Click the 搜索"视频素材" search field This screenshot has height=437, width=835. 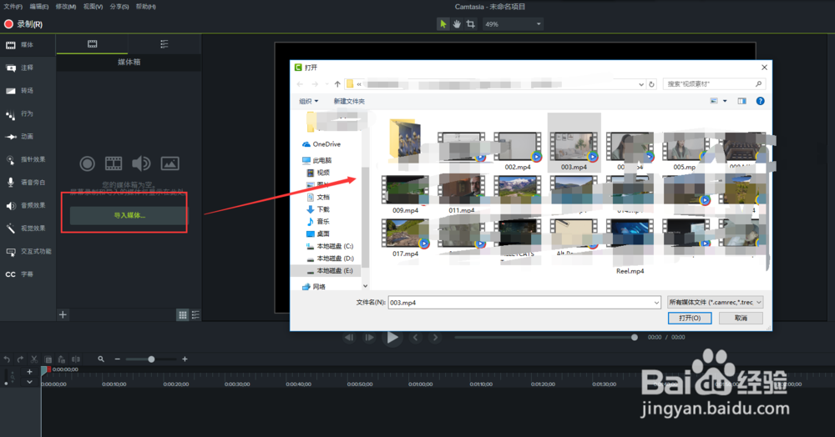point(714,84)
